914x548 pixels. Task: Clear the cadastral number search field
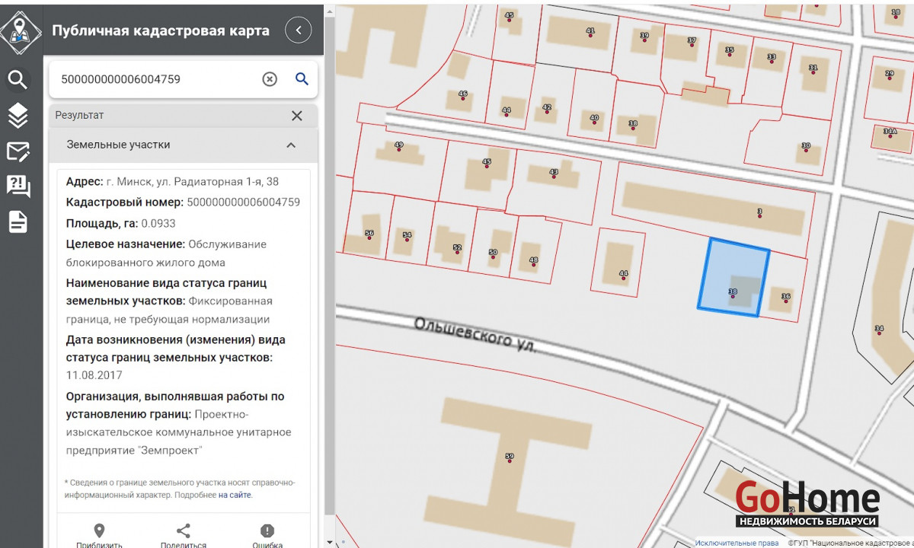(x=270, y=79)
